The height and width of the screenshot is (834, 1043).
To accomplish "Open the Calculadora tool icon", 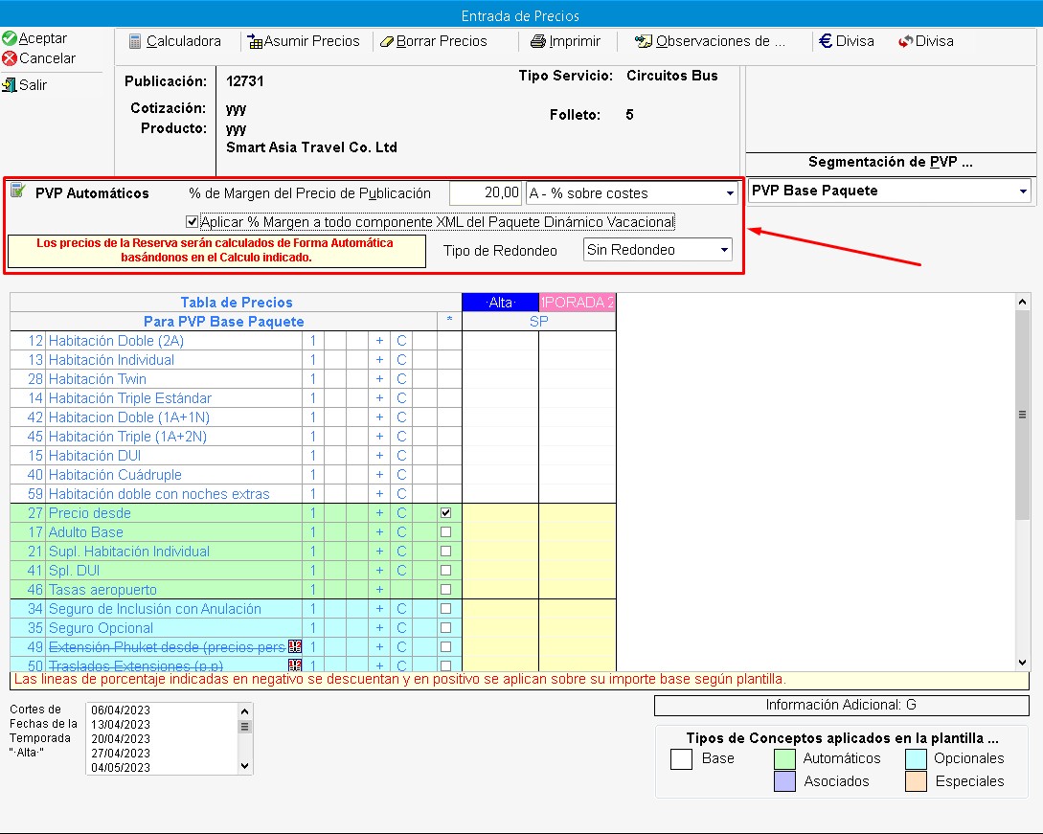I will (135, 41).
